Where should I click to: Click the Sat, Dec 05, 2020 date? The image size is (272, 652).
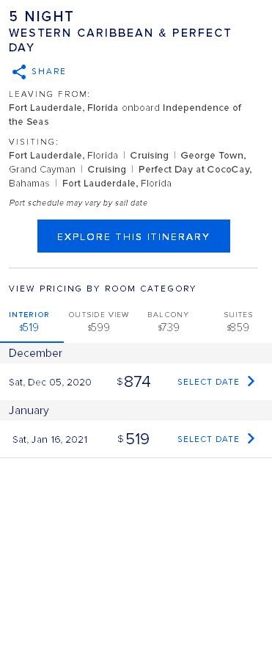pyautogui.click(x=51, y=382)
